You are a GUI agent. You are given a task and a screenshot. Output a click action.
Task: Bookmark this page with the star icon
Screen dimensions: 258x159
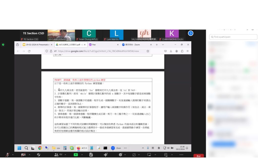click(148, 51)
